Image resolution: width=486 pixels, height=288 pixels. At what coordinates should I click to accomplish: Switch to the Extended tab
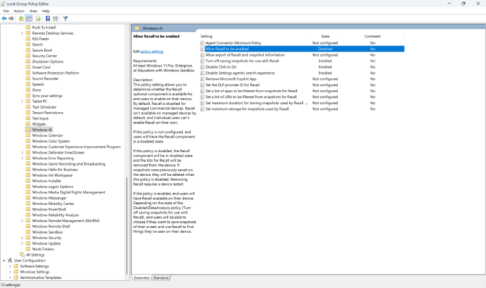(x=142, y=278)
